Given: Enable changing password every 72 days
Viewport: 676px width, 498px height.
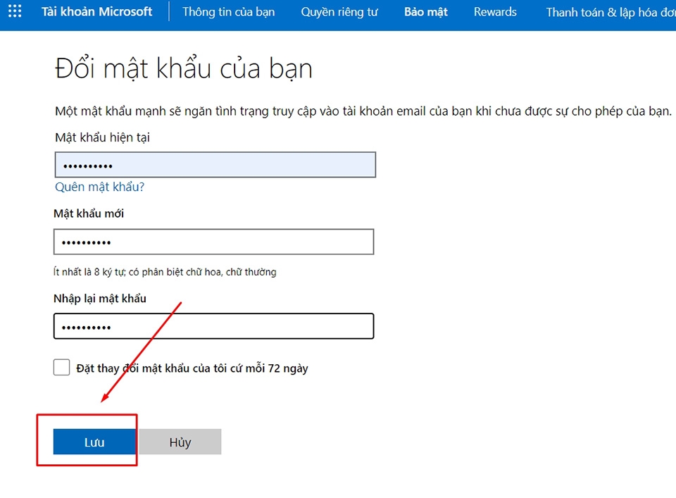Looking at the screenshot, I should (62, 368).
